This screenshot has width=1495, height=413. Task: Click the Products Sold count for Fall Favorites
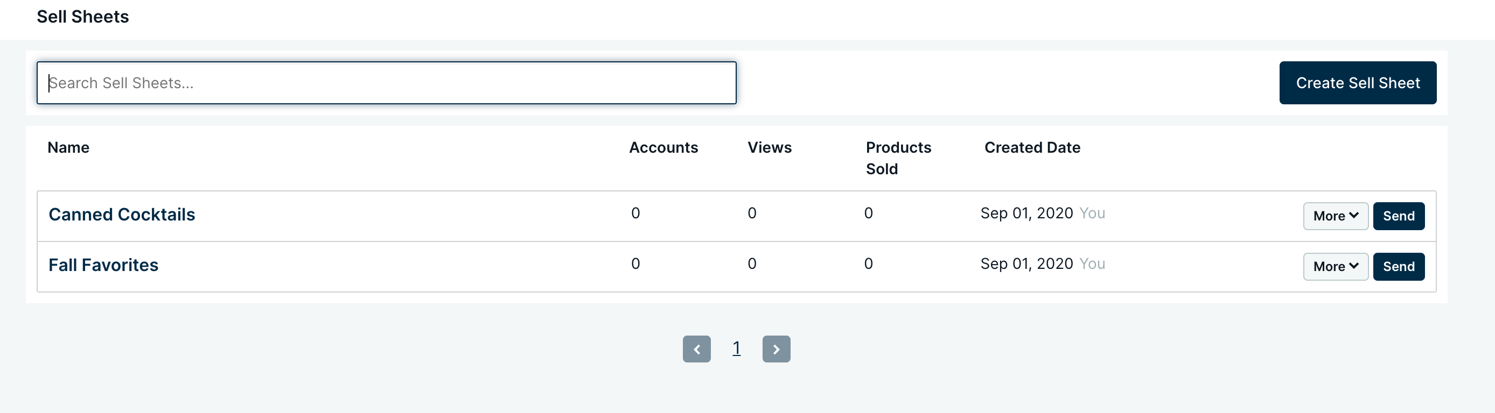tap(868, 264)
